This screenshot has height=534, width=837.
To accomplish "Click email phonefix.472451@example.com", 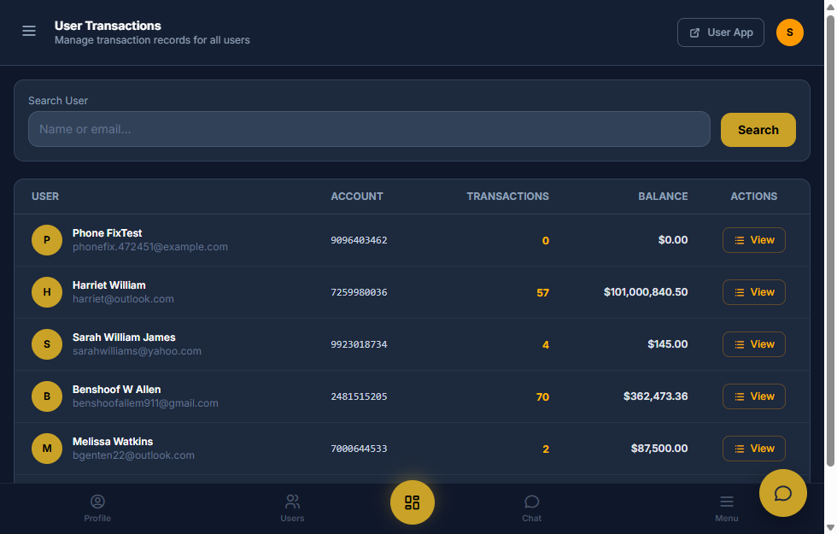I will (150, 247).
